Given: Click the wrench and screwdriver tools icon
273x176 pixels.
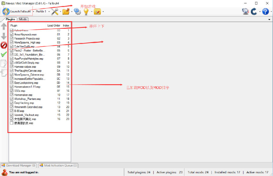Looking at the screenshot, I should tap(55, 11).
